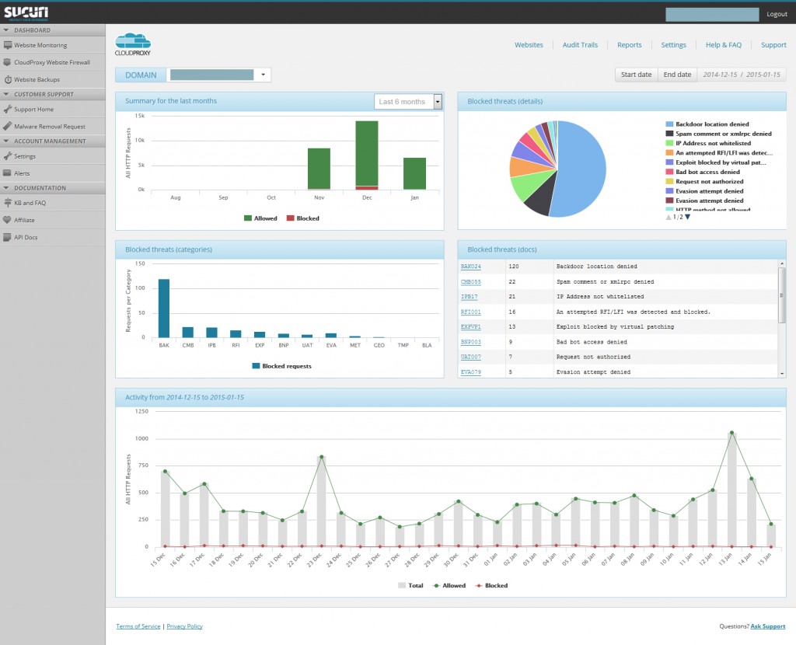Click the Alerts sidebar icon
The width and height of the screenshot is (796, 645).
pos(8,173)
